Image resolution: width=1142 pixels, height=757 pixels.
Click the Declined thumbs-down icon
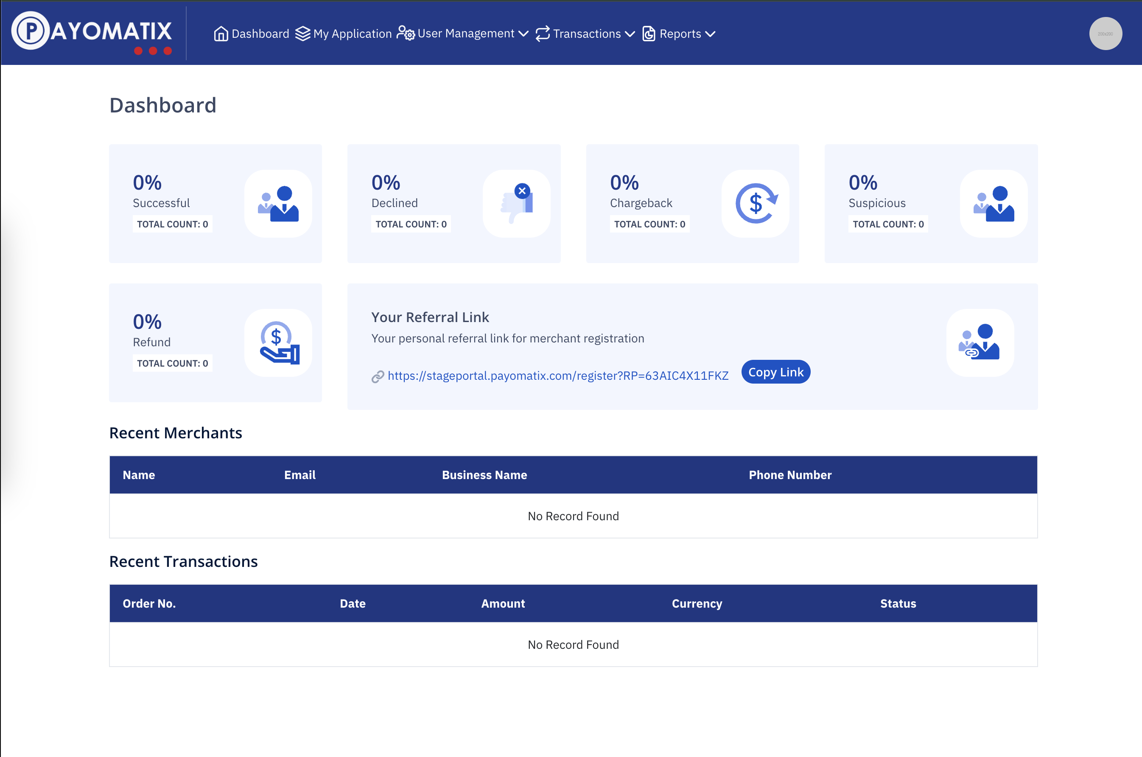point(516,204)
